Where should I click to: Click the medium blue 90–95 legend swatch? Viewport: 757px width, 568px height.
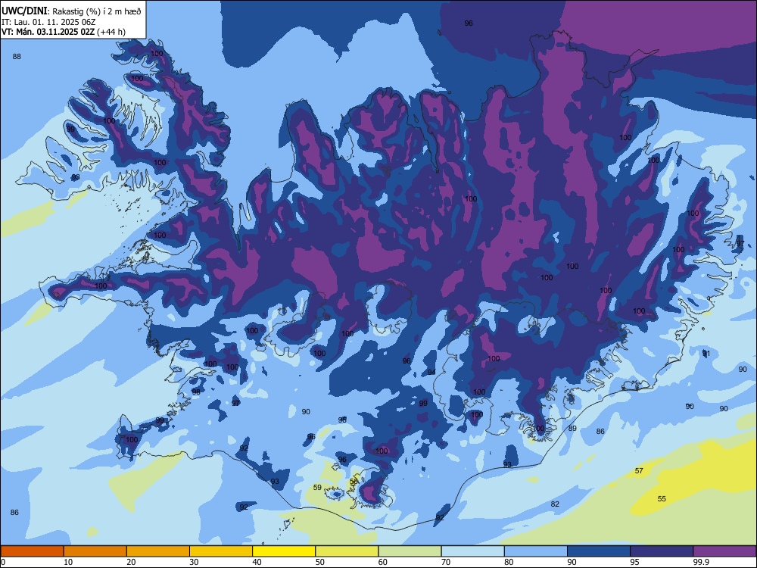pos(599,551)
